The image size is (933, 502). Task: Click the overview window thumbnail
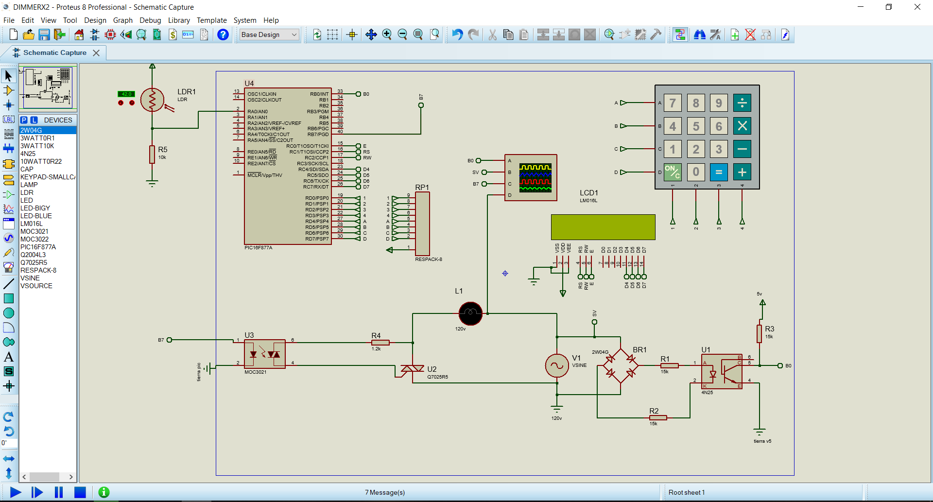click(48, 88)
